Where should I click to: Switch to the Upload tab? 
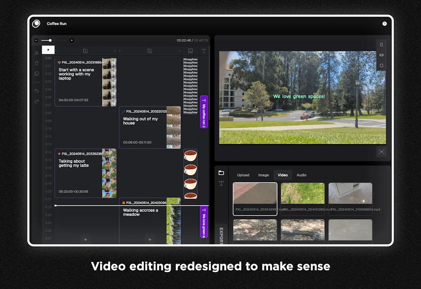coord(243,175)
